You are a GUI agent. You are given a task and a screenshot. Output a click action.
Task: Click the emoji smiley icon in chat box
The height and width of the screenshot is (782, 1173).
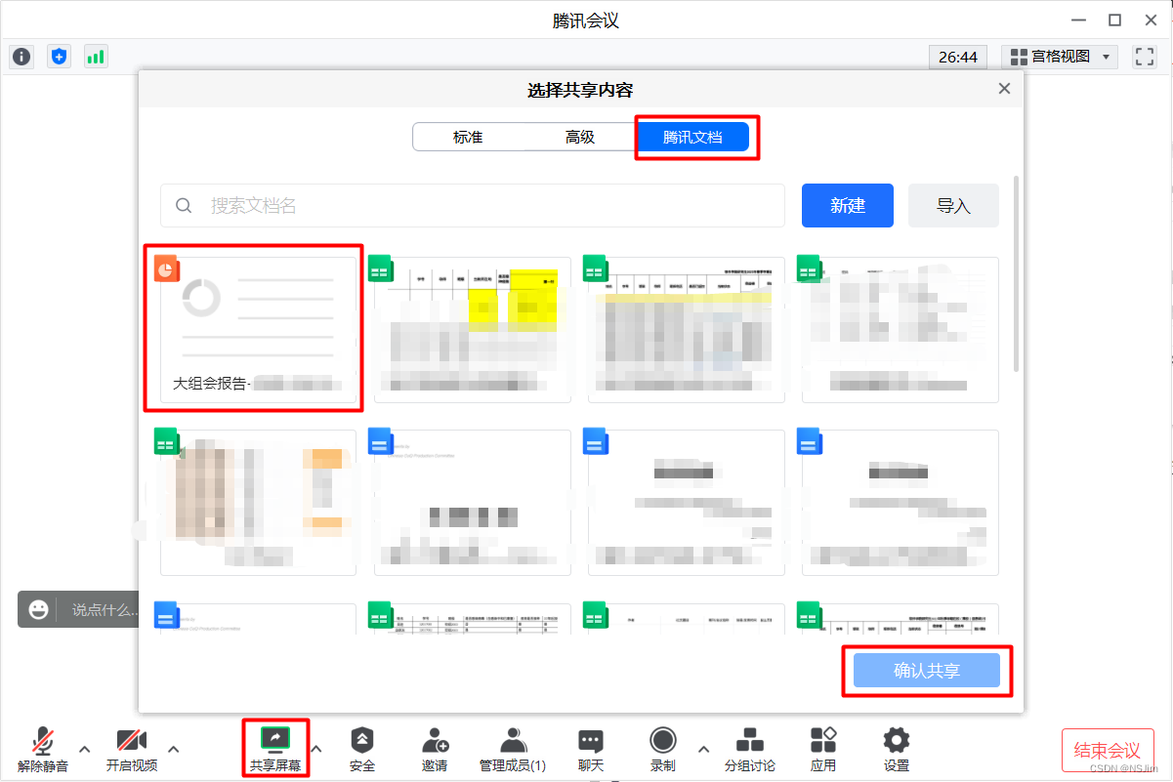pos(39,609)
